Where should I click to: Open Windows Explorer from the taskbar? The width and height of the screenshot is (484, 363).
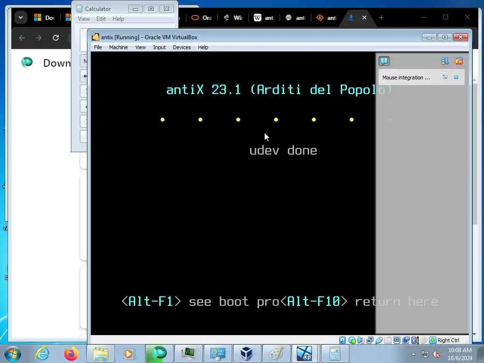pyautogui.click(x=101, y=354)
